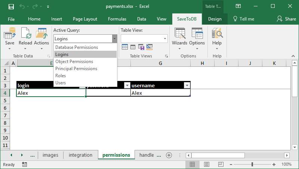This screenshot has width=299, height=169.
Task: Select the username cell containing Alex
Action: (x=160, y=93)
